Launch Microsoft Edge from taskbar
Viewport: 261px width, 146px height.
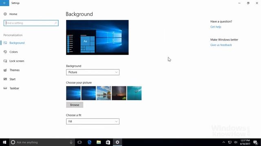[x=89, y=142]
